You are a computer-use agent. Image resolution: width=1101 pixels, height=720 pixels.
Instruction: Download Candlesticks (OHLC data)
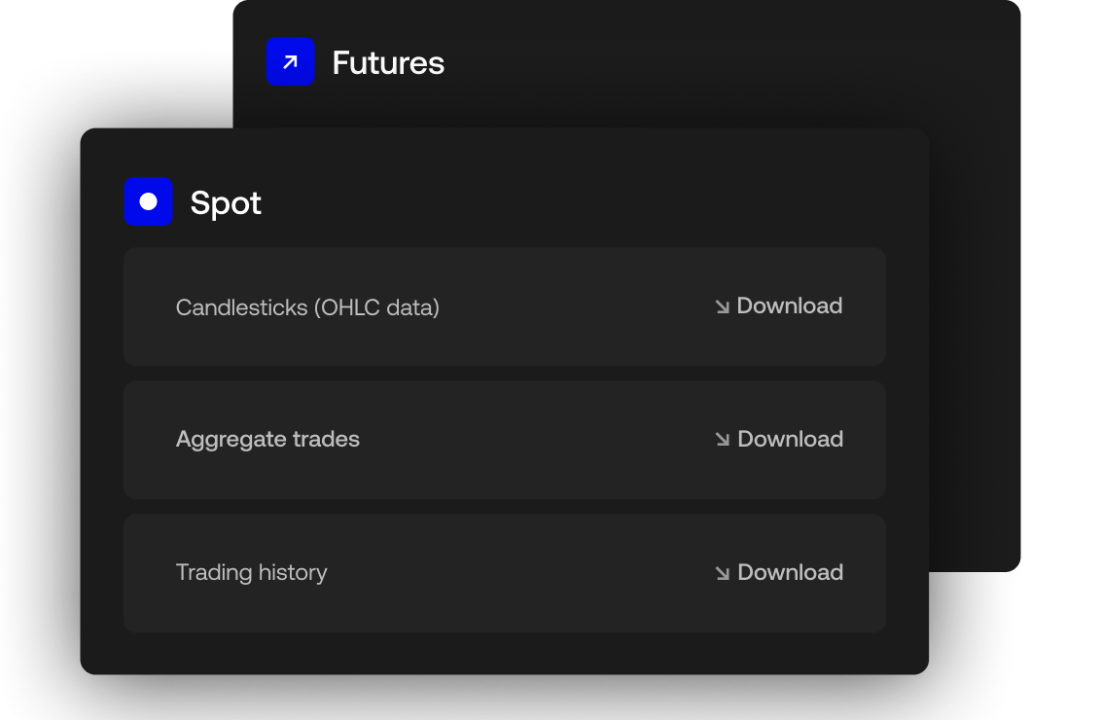(x=776, y=306)
